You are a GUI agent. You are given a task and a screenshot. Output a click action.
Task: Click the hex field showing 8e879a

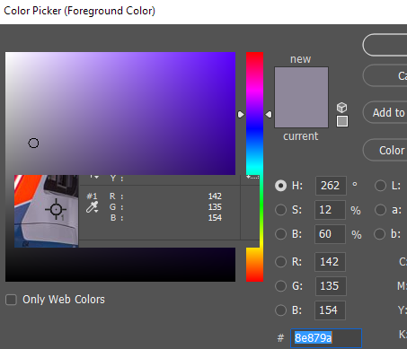click(x=326, y=338)
